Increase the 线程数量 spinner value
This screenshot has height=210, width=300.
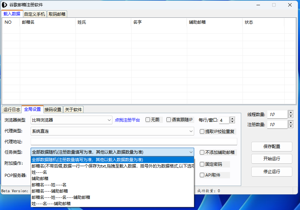[291, 112]
